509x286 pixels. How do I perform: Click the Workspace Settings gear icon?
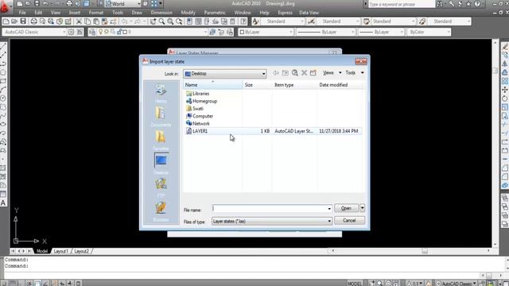click(71, 32)
